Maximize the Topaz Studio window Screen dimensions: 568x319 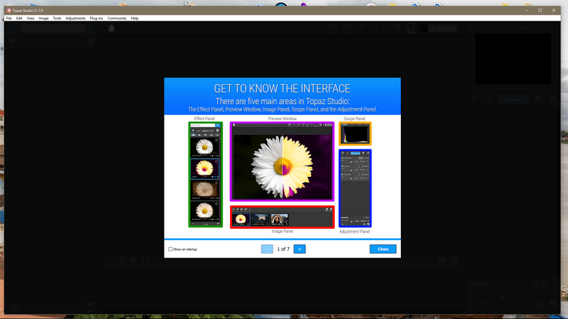540,11
